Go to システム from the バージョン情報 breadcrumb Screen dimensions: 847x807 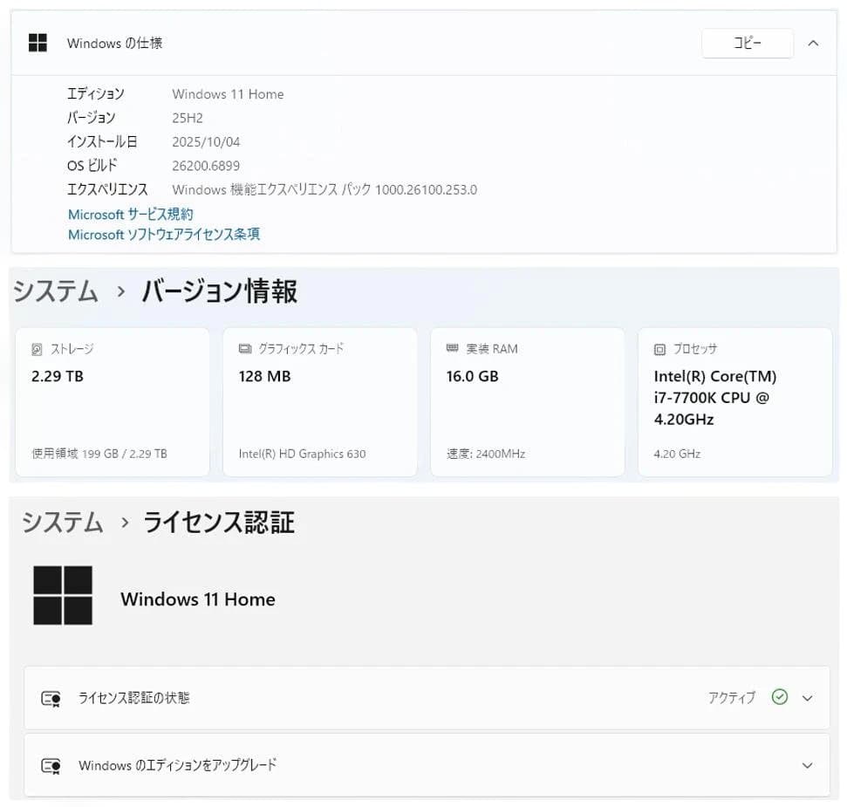pyautogui.click(x=56, y=291)
